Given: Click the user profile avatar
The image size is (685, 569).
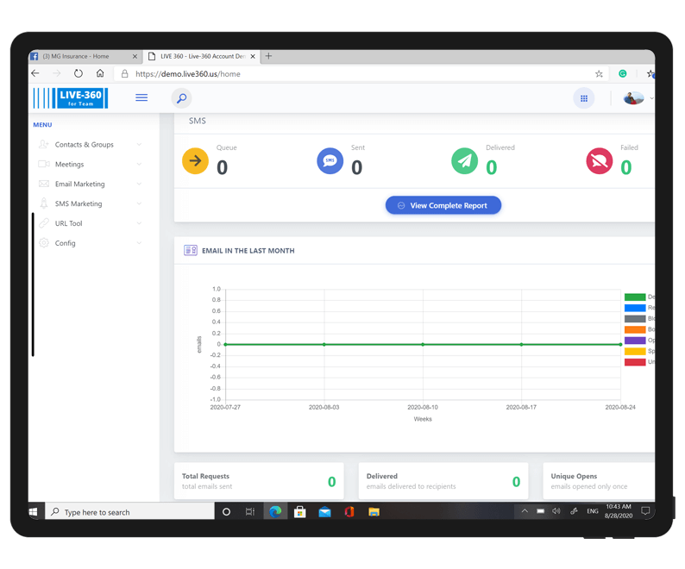Looking at the screenshot, I should 633,98.
